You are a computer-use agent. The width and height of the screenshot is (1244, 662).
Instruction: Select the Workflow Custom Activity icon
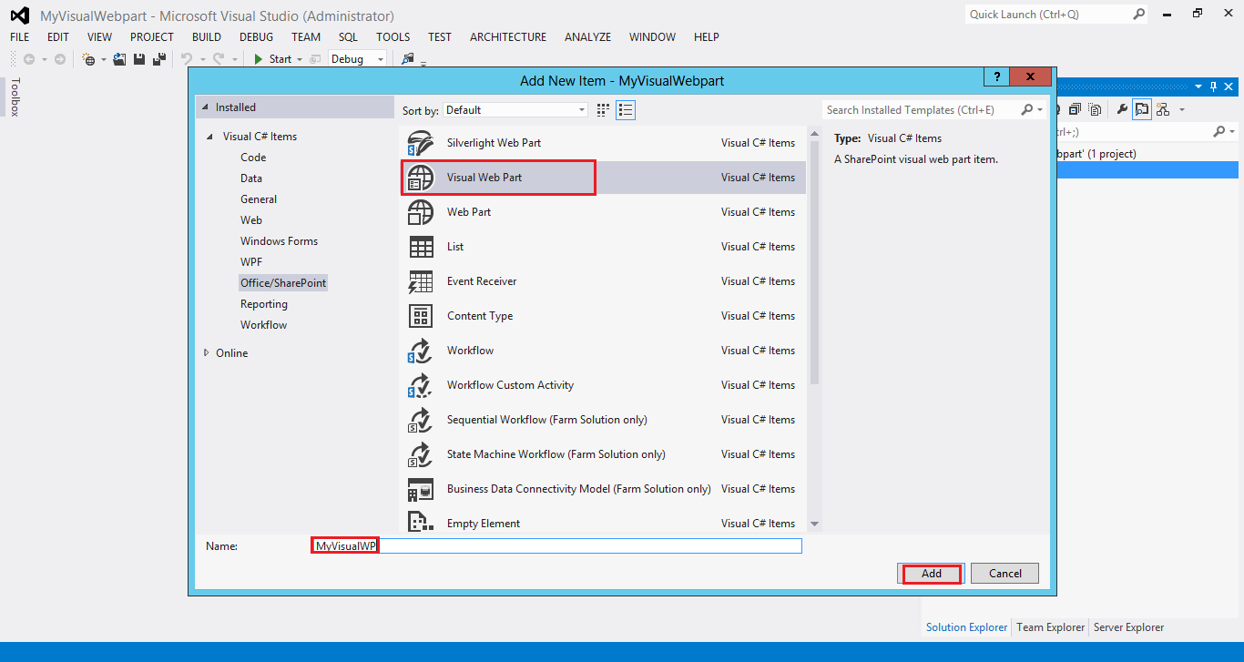[x=420, y=385]
